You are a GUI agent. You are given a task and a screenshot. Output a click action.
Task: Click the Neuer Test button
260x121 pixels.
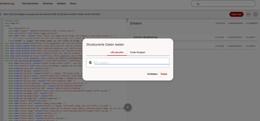(x=236, y=14)
